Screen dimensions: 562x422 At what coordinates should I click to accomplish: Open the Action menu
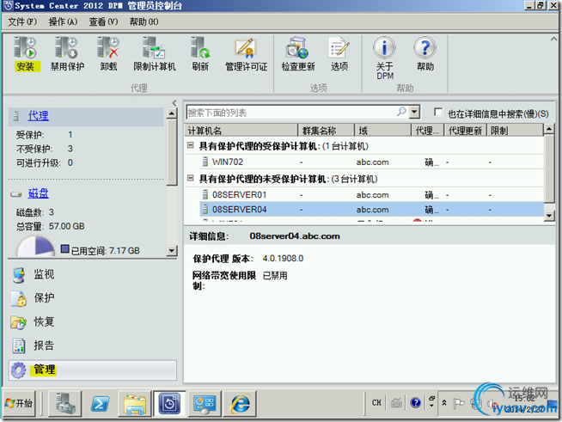[63, 21]
